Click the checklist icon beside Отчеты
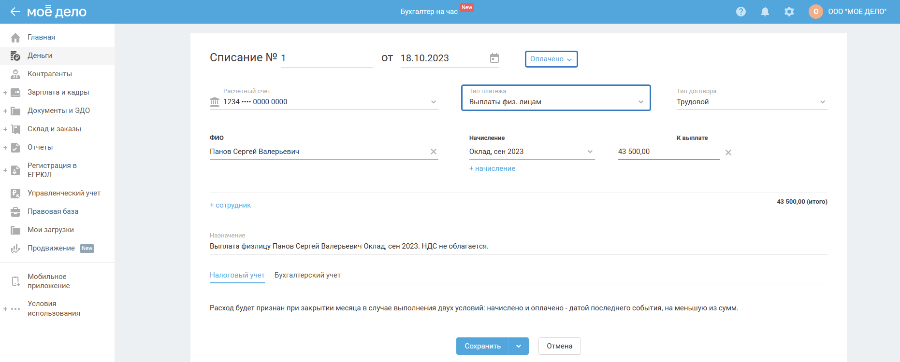900x362 pixels. 15,147
